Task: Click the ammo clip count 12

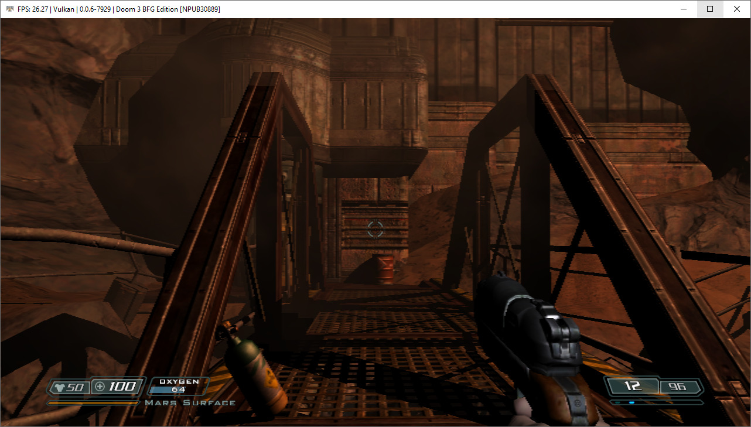Action: click(x=633, y=386)
